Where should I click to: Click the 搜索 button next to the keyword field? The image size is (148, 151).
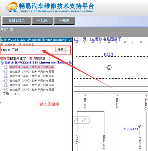click(x=60, y=50)
